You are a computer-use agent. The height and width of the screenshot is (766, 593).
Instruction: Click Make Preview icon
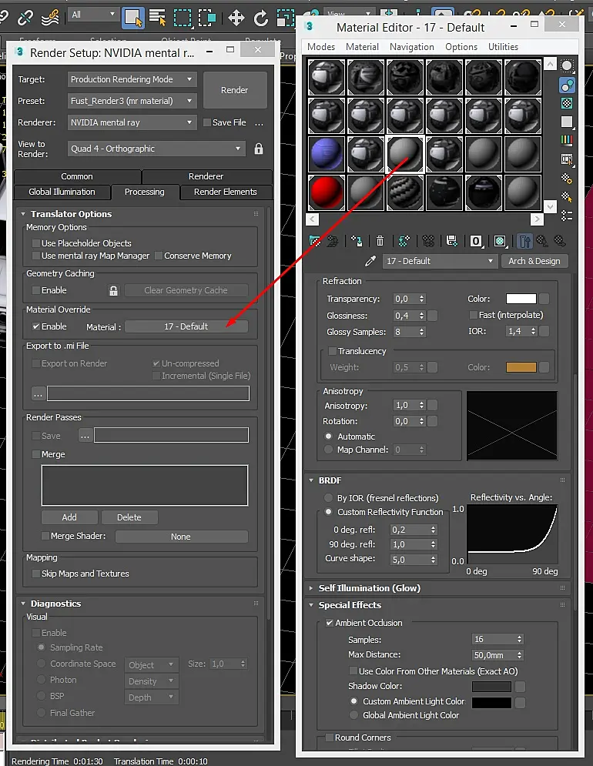point(567,159)
